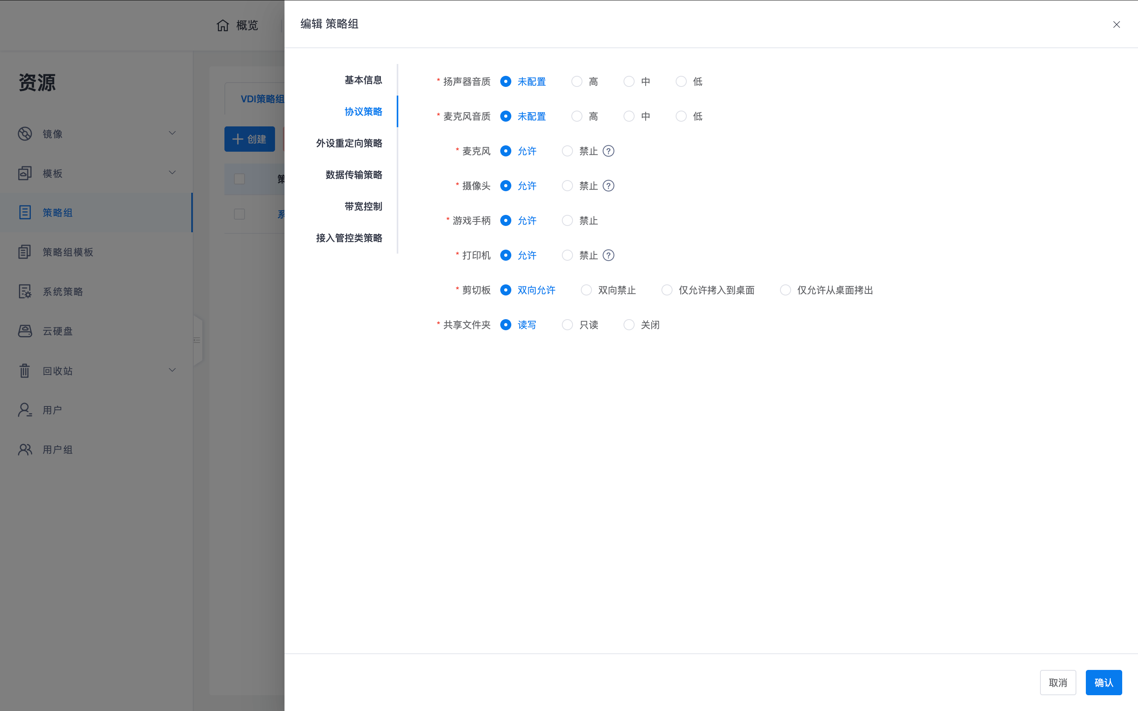Viewport: 1138px width, 711px height.
Task: Set 共享文件夹 to 只读
Action: 567,325
